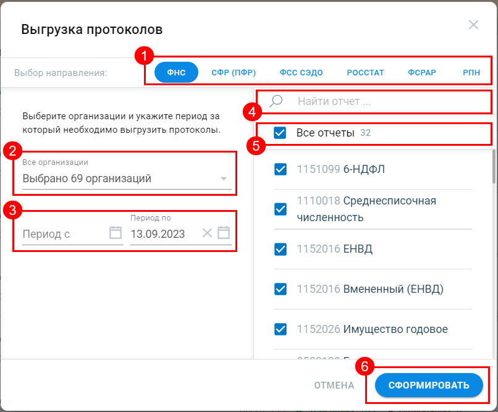Image resolution: width=498 pixels, height=412 pixels.
Task: Toggle the Среднесписочная численность checkbox
Action: pos(281,209)
